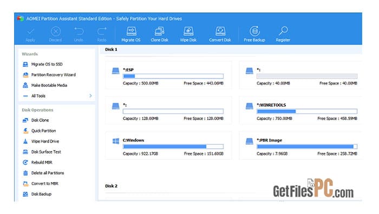The image size is (379, 214).
Task: Select Delete all Partitions operation
Action: tap(48, 173)
